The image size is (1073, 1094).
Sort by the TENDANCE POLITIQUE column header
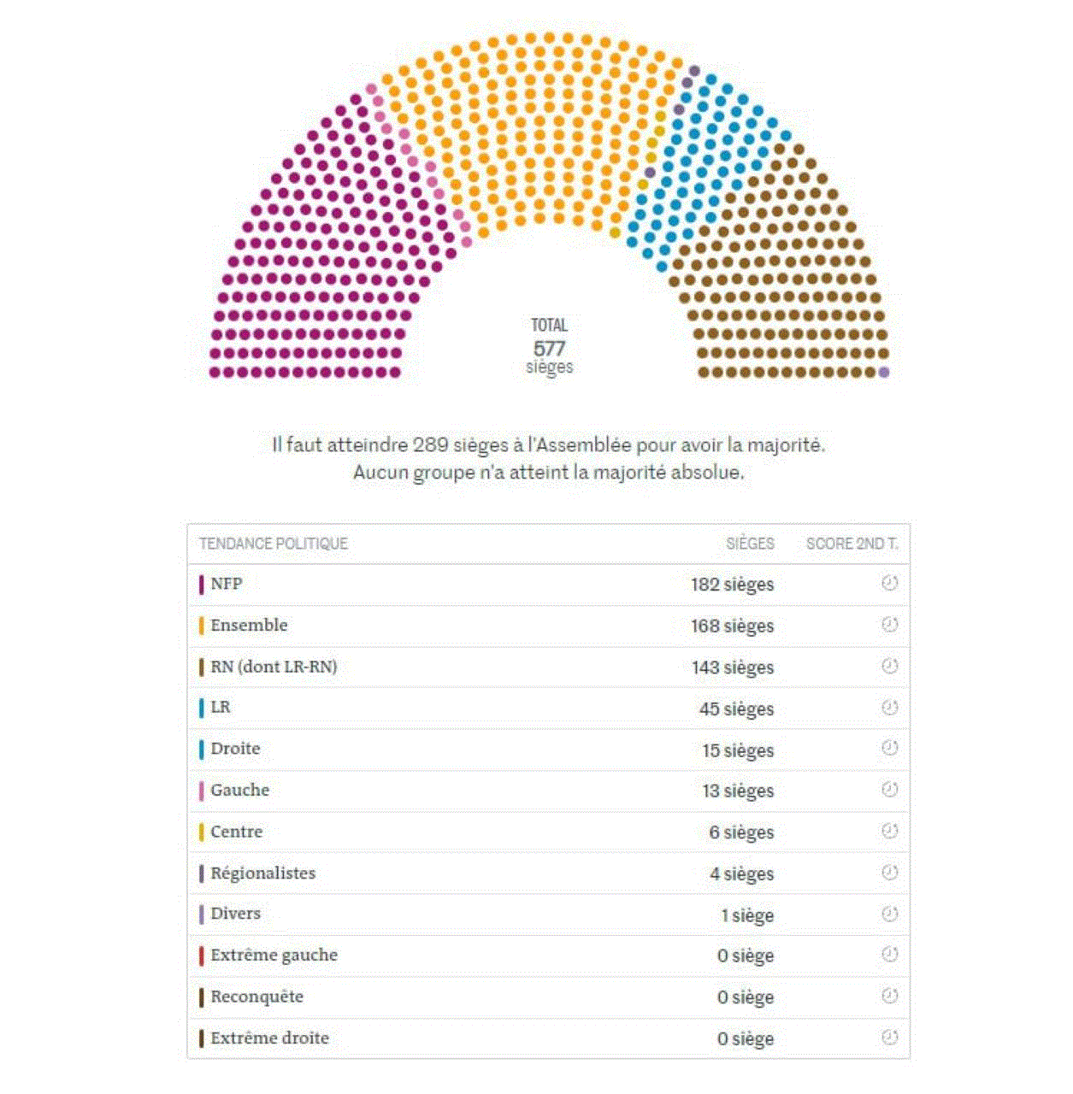click(274, 544)
